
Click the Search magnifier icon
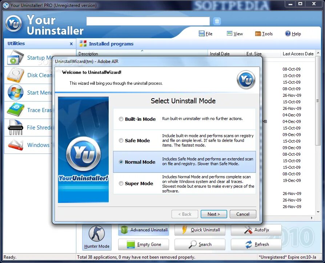pos(193,244)
